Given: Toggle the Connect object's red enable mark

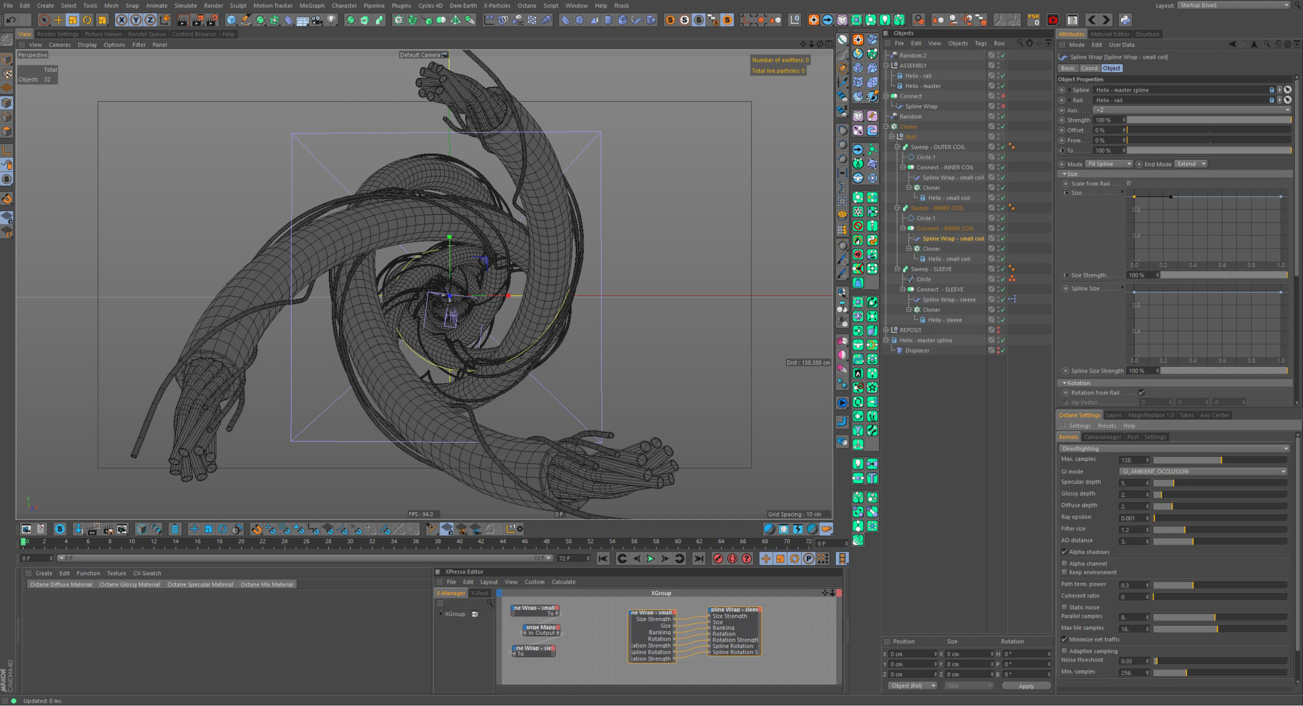Looking at the screenshot, I should click(1003, 96).
